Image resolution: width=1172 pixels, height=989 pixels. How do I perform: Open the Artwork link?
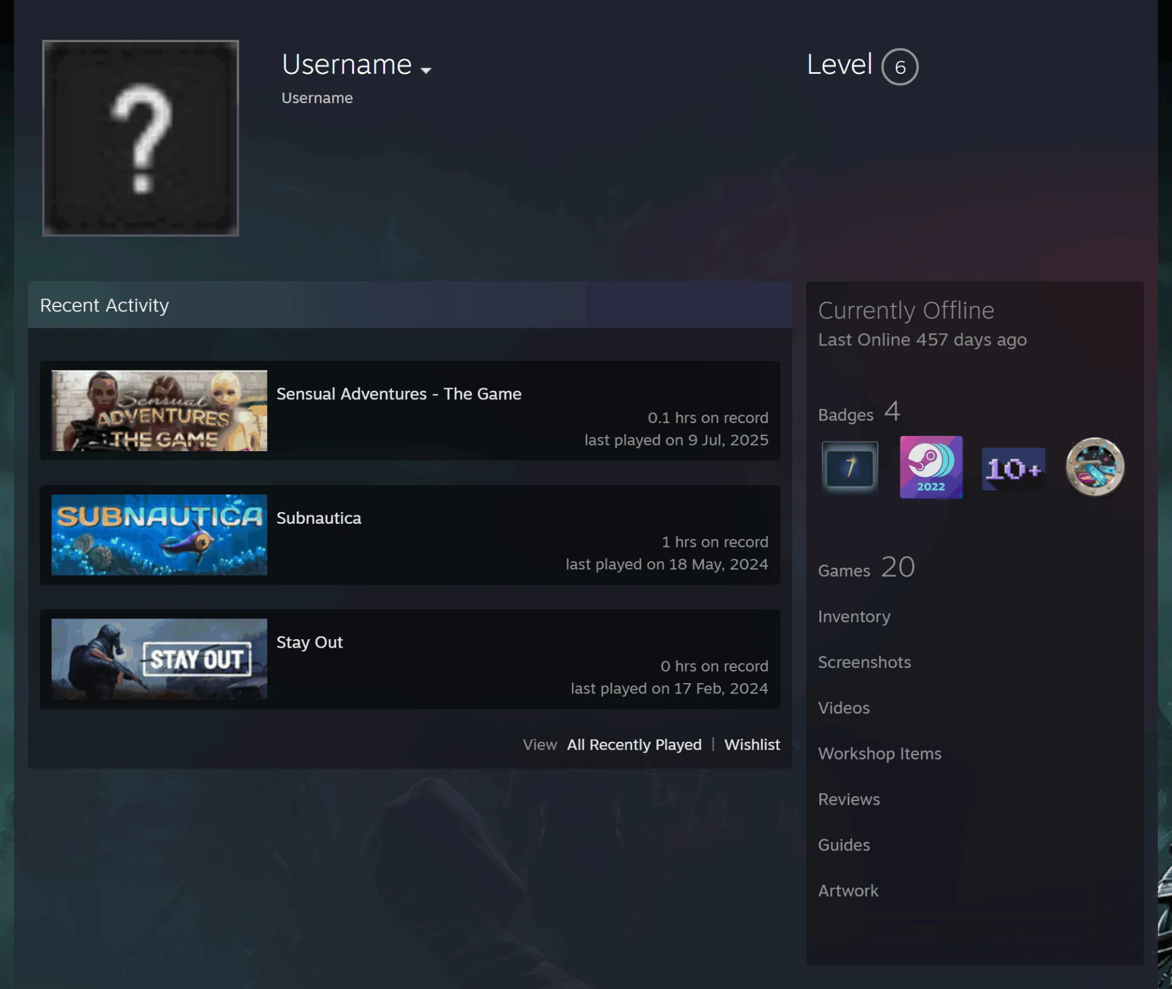tap(848, 891)
